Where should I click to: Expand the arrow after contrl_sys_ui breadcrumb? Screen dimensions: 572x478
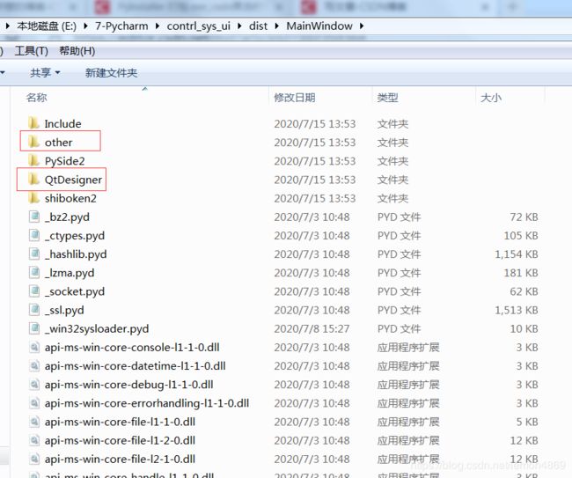tap(239, 26)
